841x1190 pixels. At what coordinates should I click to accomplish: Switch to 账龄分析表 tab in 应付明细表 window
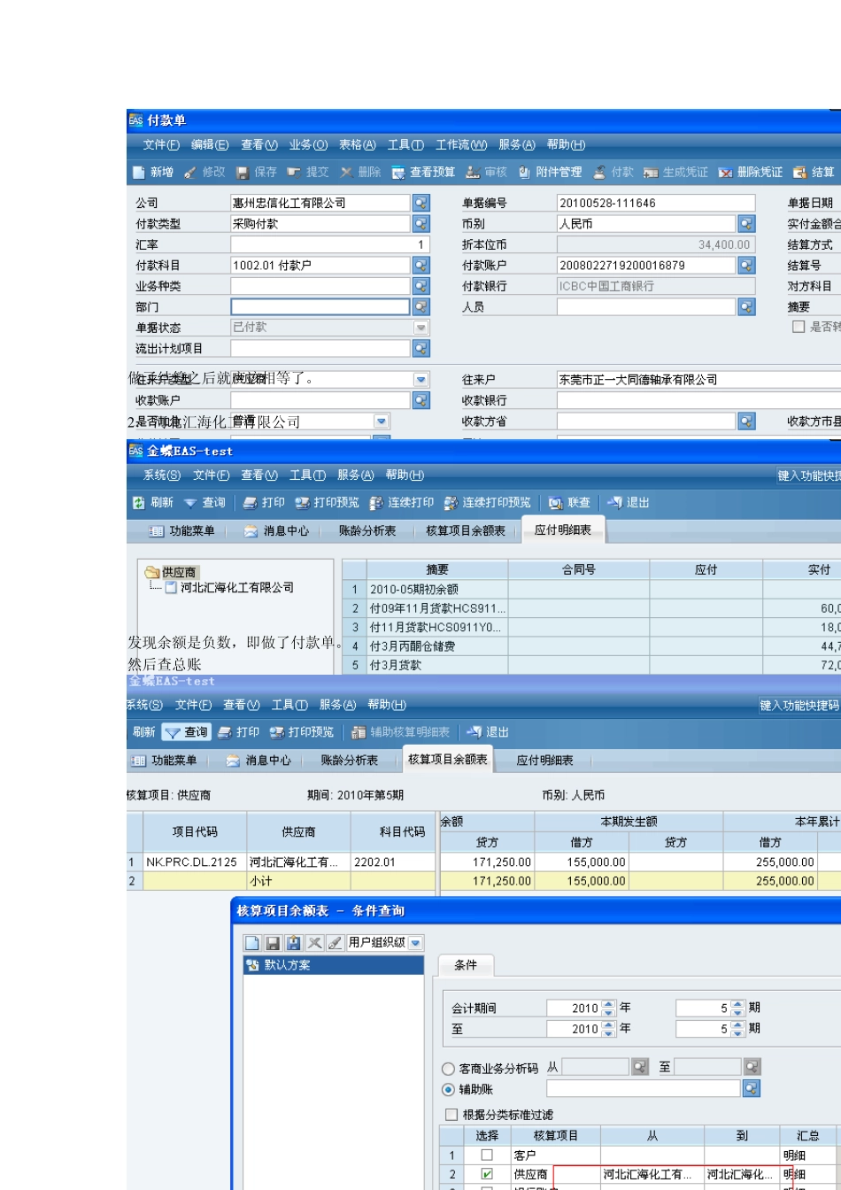click(367, 530)
